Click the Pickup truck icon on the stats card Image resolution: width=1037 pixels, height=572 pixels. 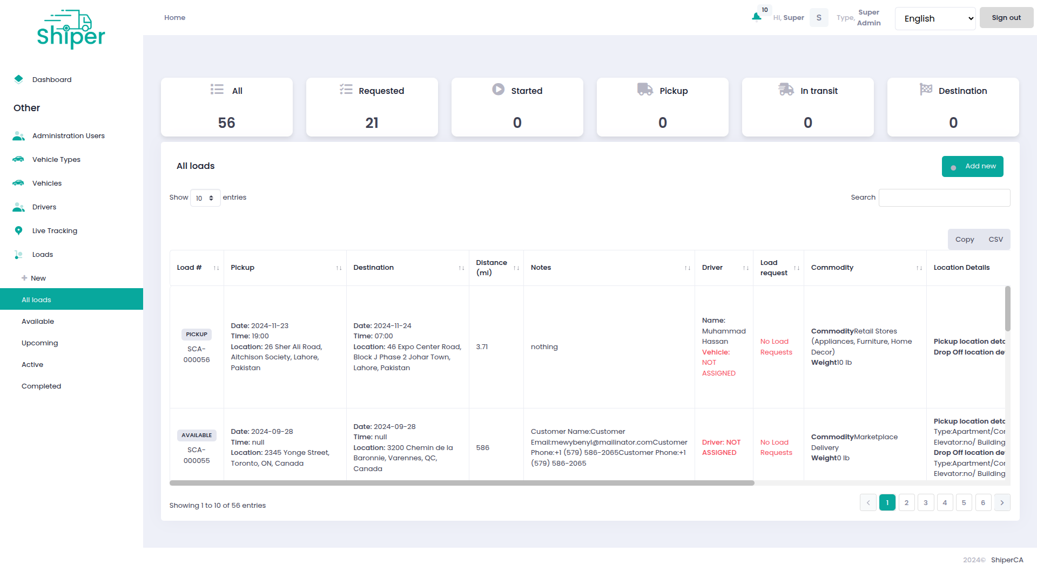point(644,89)
